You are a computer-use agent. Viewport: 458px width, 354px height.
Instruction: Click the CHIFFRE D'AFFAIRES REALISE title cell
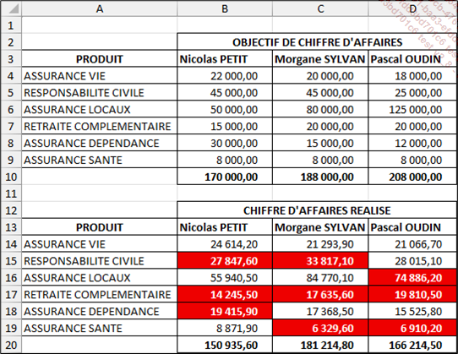317,210
